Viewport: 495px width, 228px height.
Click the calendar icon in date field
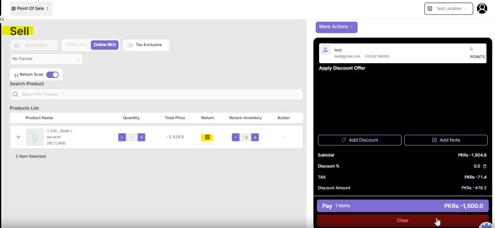[x=17, y=46]
